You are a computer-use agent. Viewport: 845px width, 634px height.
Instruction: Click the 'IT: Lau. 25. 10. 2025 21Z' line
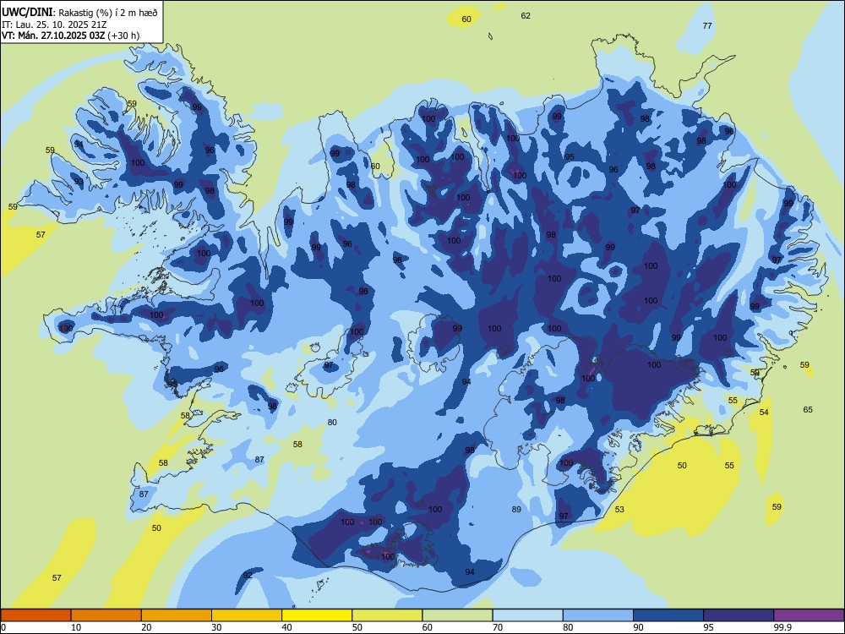(54, 25)
